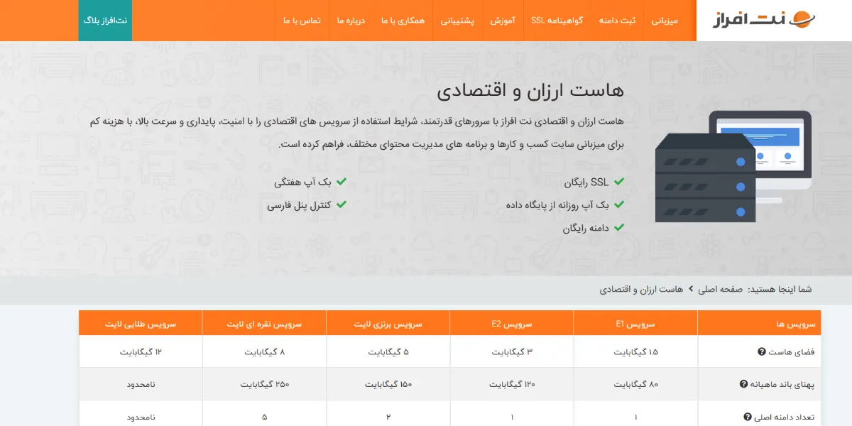The width and height of the screenshot is (852, 426).
Task: Click the server and monitor illustration
Action: click(x=733, y=166)
